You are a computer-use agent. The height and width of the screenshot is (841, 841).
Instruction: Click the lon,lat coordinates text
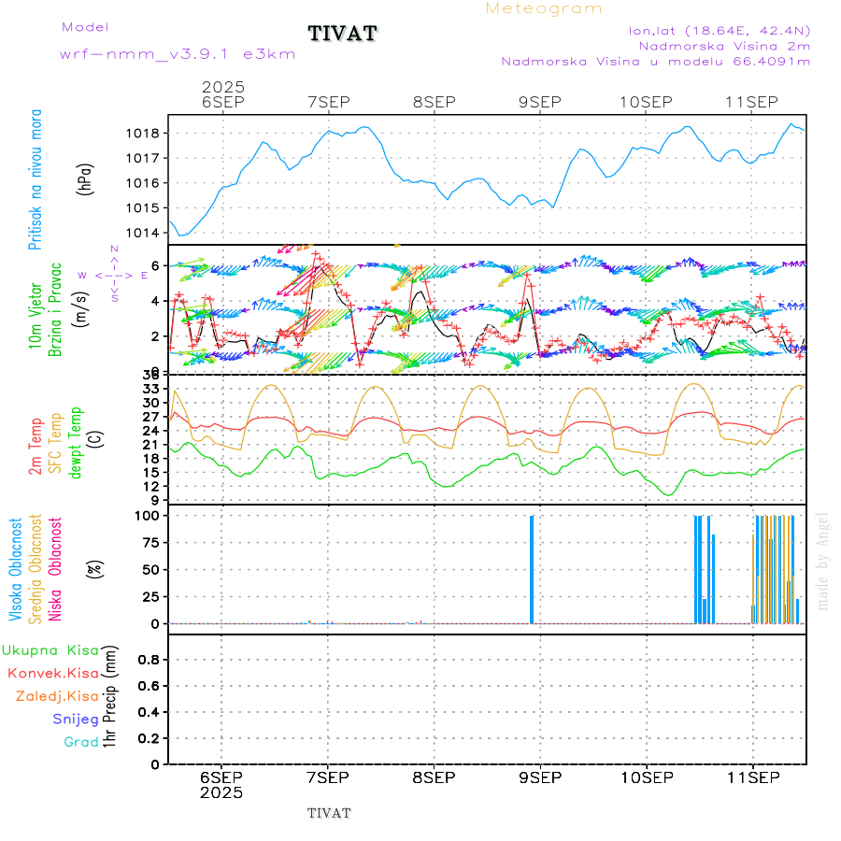click(x=720, y=30)
